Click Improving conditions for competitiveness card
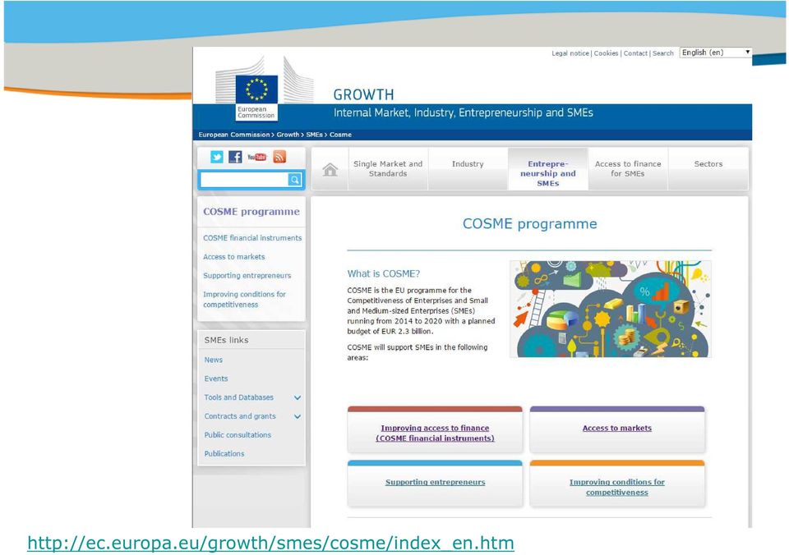 pos(617,484)
